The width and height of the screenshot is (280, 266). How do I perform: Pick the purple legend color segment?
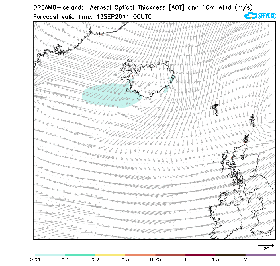tap(260, 255)
